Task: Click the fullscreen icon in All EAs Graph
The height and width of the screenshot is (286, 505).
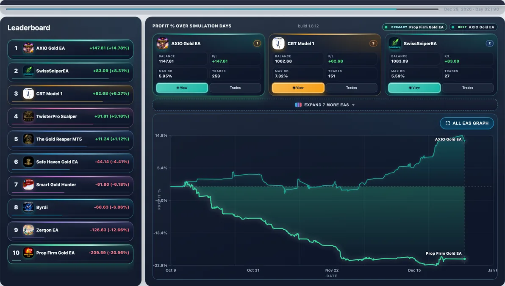Action: pos(448,123)
